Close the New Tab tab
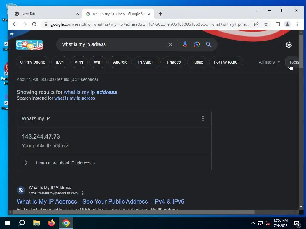This screenshot has height=229, width=306. [78, 14]
